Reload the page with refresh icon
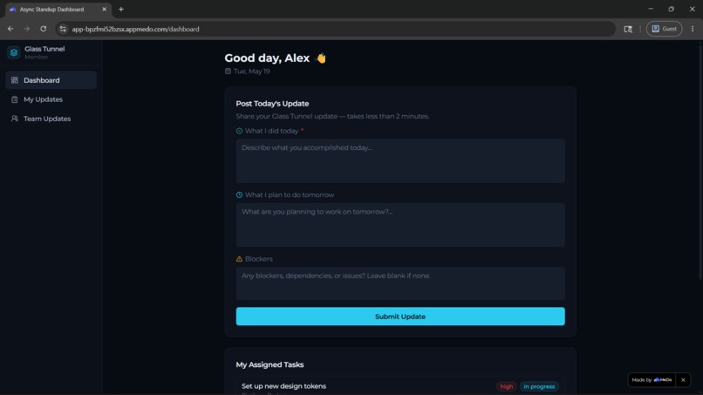This screenshot has height=395, width=703. click(43, 29)
